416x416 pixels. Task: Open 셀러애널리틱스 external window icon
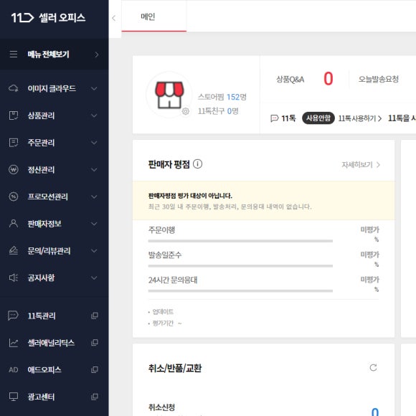click(x=95, y=343)
